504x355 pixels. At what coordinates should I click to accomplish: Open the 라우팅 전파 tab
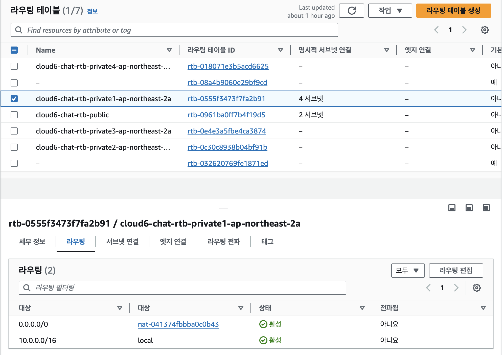pyautogui.click(x=223, y=242)
